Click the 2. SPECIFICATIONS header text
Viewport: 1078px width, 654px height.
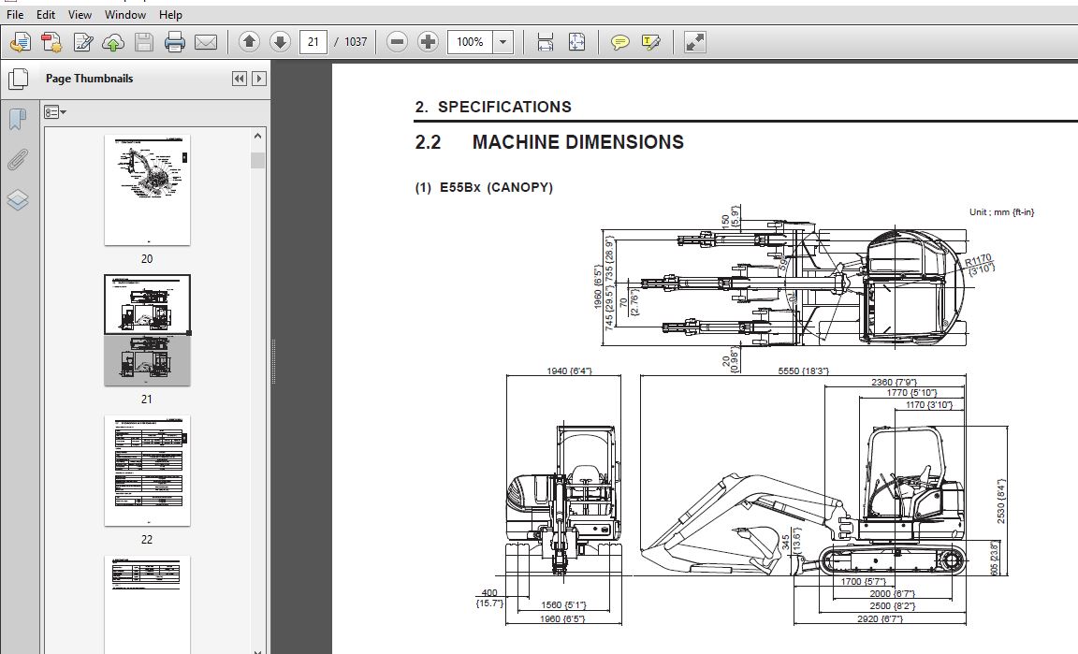pyautogui.click(x=493, y=107)
